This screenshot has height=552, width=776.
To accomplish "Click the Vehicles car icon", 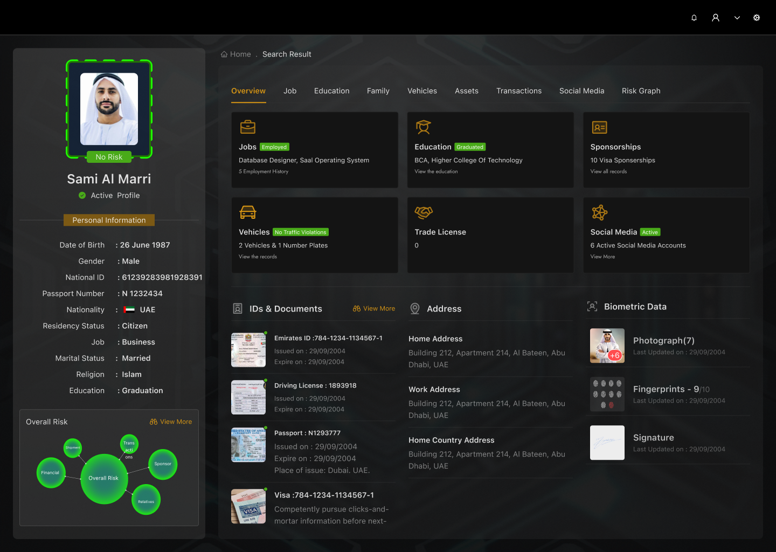I will pos(248,212).
